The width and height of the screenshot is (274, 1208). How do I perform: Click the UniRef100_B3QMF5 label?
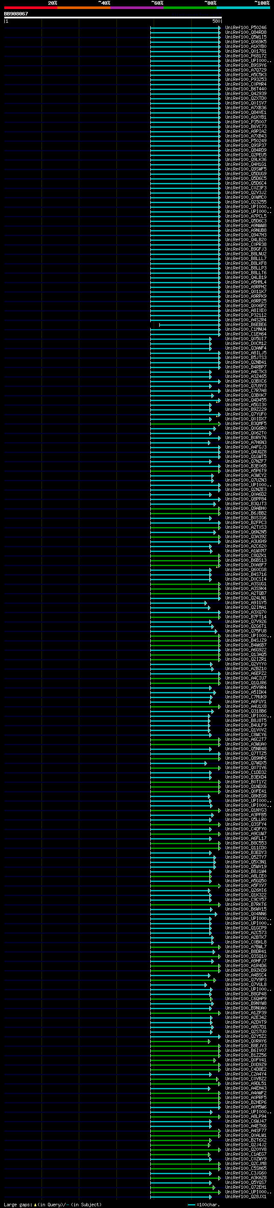pos(246,423)
